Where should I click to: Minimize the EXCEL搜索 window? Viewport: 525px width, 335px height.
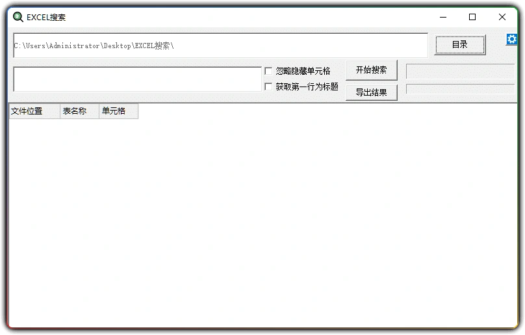[x=443, y=17]
